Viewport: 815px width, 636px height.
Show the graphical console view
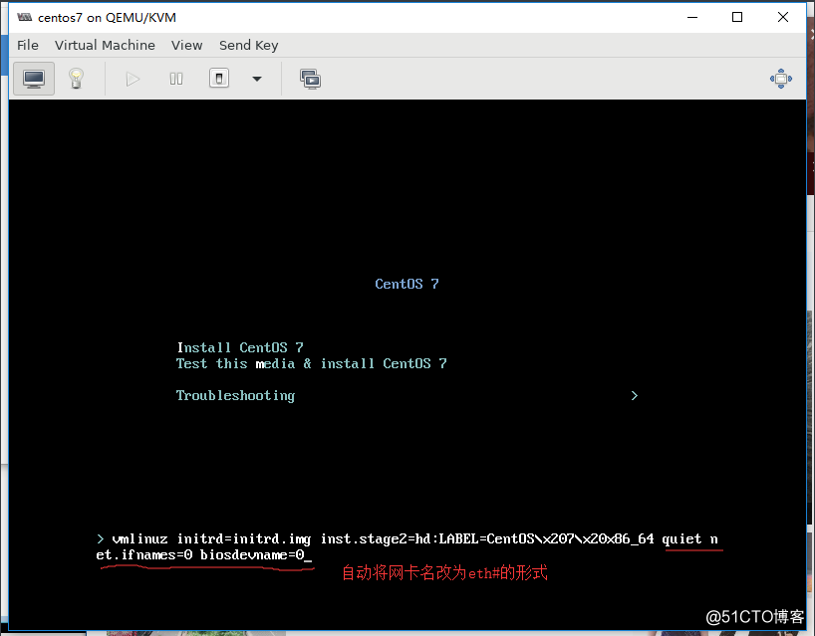(34, 79)
